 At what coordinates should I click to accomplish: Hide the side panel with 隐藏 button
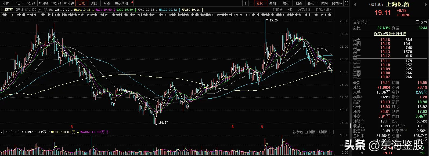click(x=337, y=3)
